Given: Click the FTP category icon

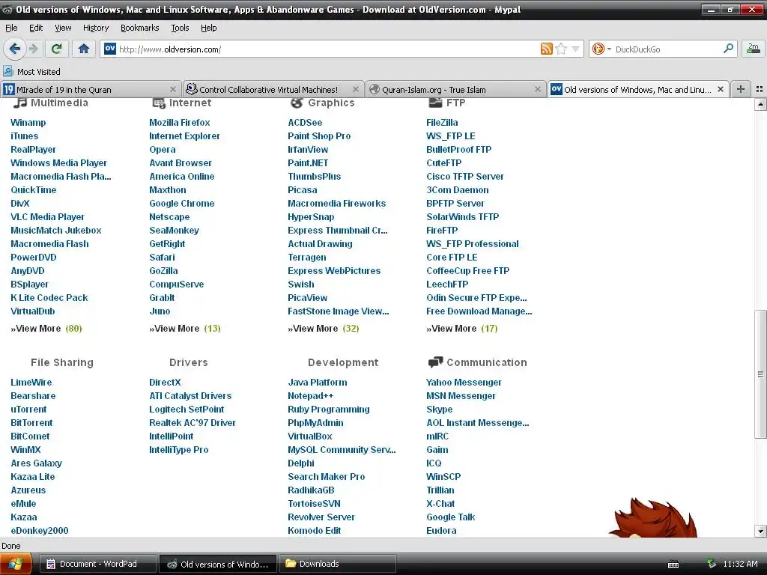Looking at the screenshot, I should pyautogui.click(x=435, y=103).
